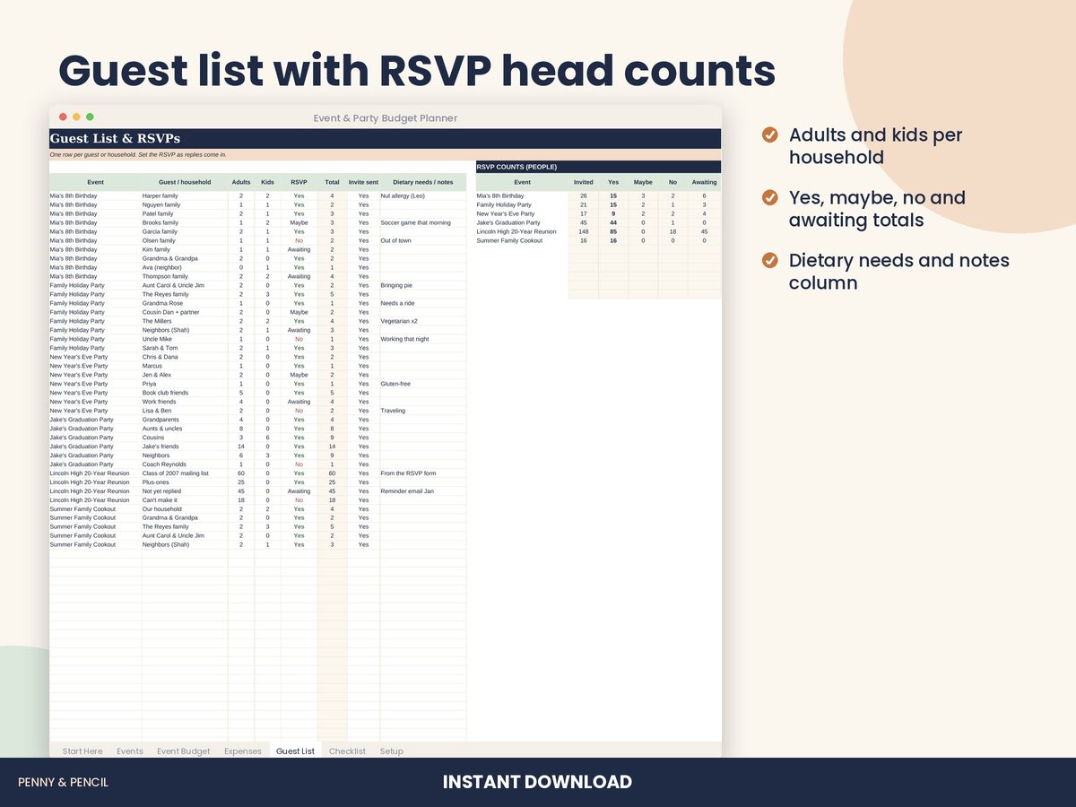Select the Aunt Carol & Uncle Jim cell for Family Holiday Party
The image size is (1076, 807).
click(185, 285)
